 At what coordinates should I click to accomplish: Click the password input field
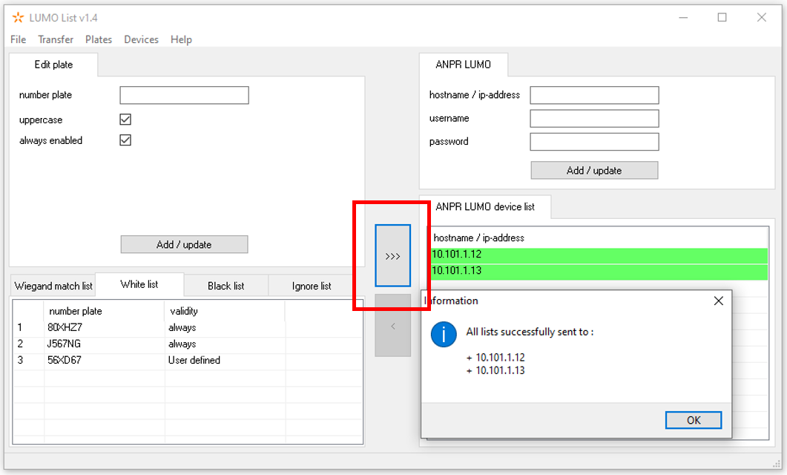point(594,142)
